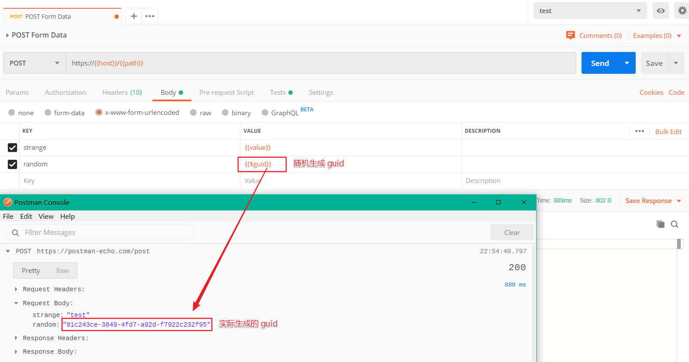Uncheck the random parameter checkbox

pyautogui.click(x=12, y=164)
